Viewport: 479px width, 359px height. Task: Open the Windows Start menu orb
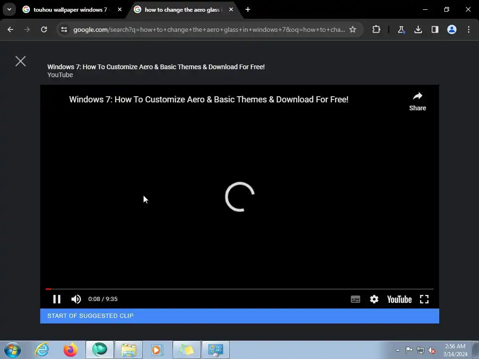(12, 350)
